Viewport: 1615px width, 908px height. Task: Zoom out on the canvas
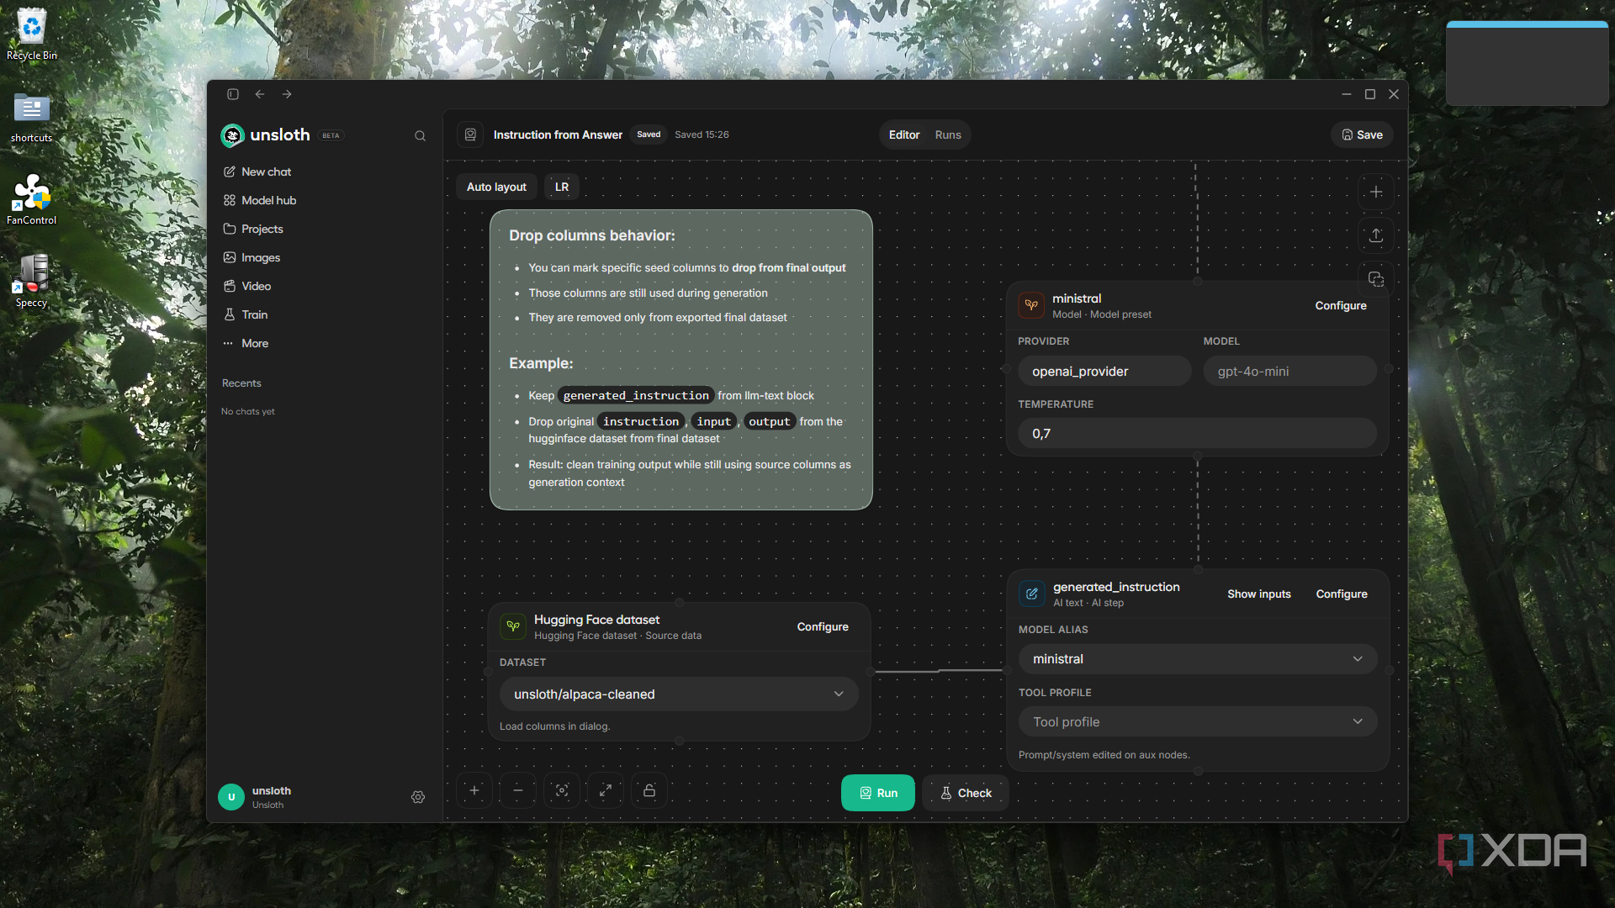click(x=518, y=790)
